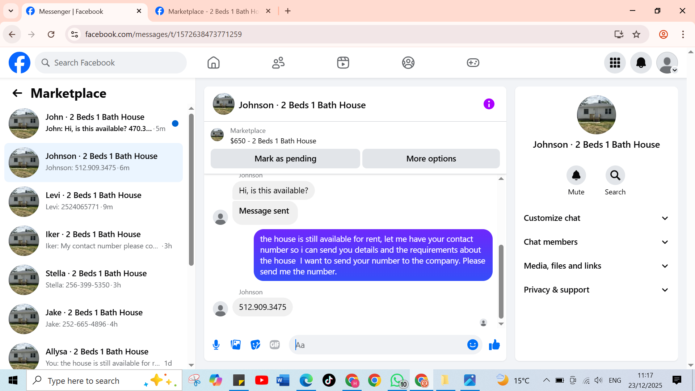Send a thumbs up like

coord(494,345)
